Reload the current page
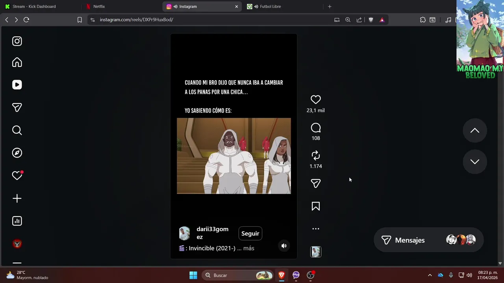This screenshot has width=504, height=283. (26, 20)
